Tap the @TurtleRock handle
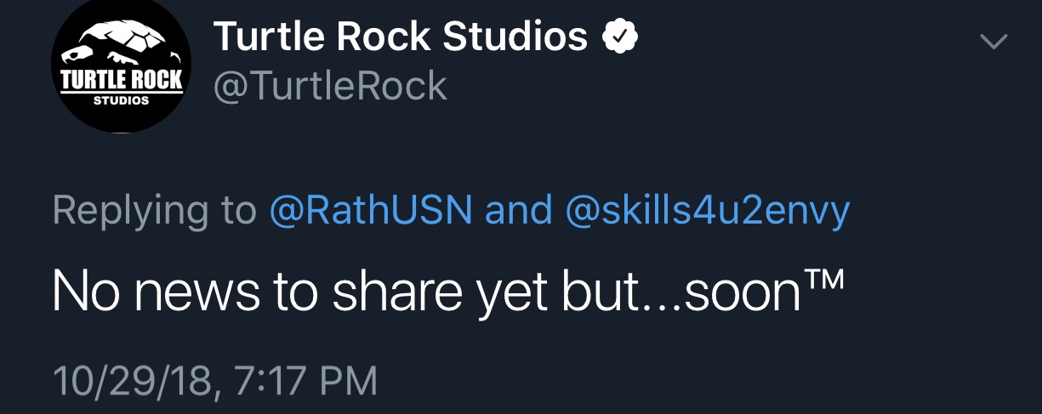This screenshot has height=414, width=1042. pos(330,86)
